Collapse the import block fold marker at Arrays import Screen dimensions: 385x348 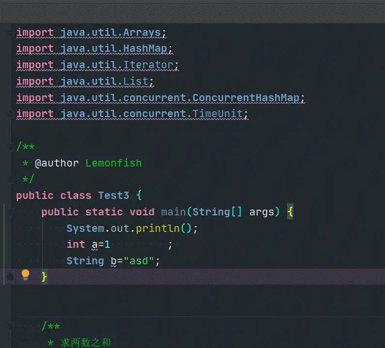click(11, 32)
